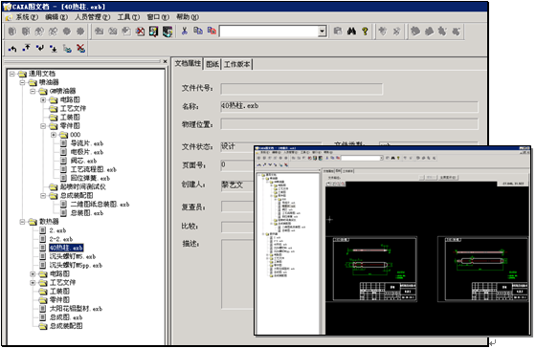Screen dimensions: 536x348
Task: Switch to the 工作版本 tab
Action: [x=237, y=64]
